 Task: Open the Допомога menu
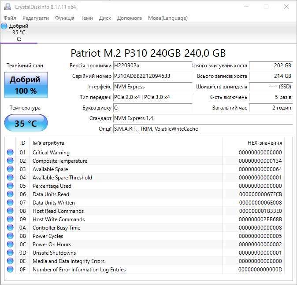point(130,18)
